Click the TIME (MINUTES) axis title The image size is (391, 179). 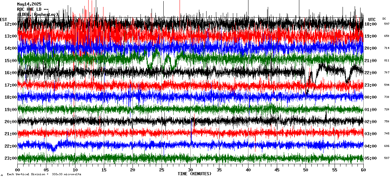(x=194, y=174)
